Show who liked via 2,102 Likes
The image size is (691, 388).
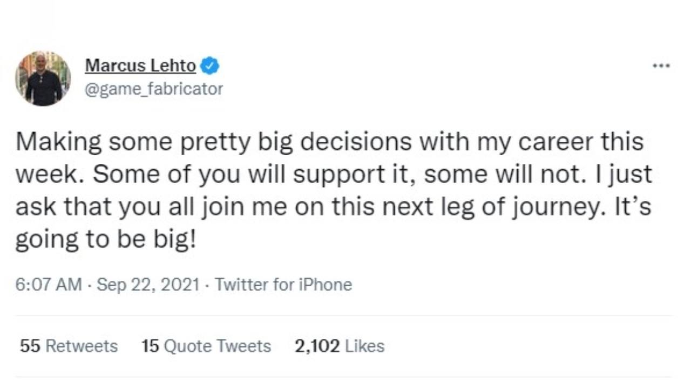(x=340, y=346)
